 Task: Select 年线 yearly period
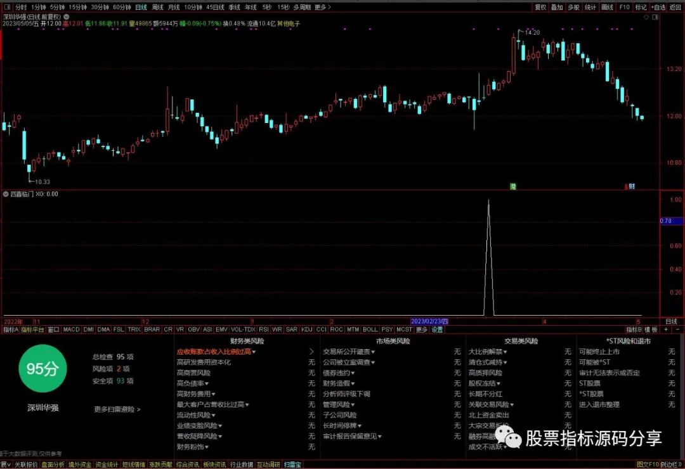point(251,8)
